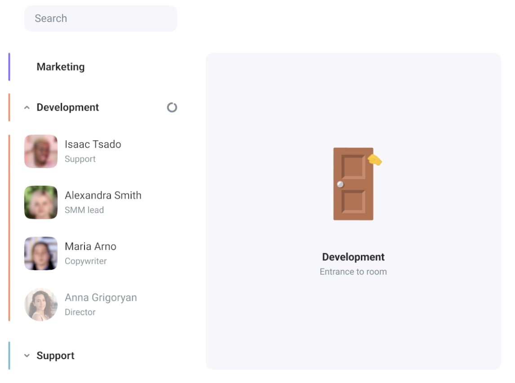The width and height of the screenshot is (515, 383).
Task: Click the loading spinner next to Development
Action: [x=172, y=107]
